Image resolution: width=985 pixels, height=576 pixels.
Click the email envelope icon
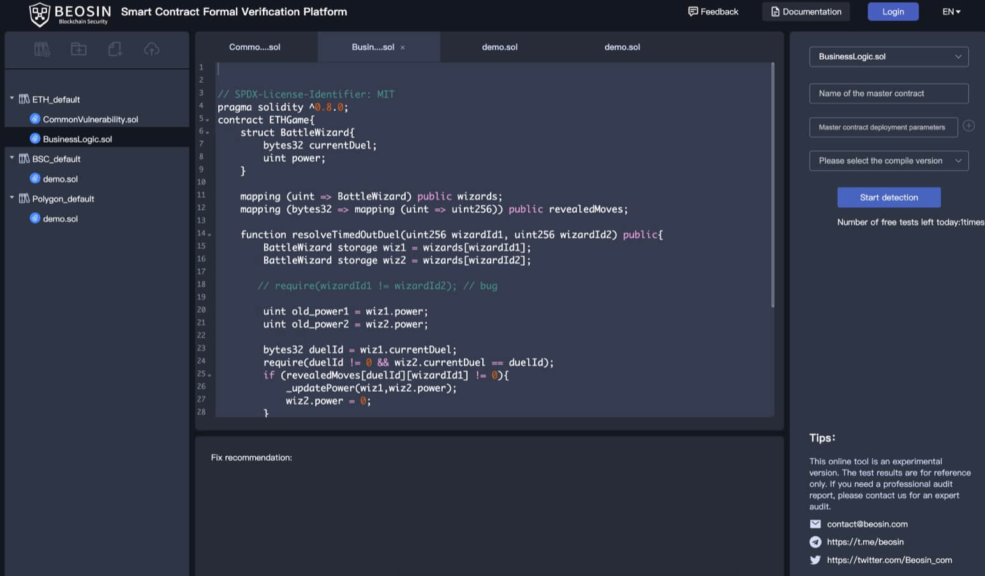point(815,524)
